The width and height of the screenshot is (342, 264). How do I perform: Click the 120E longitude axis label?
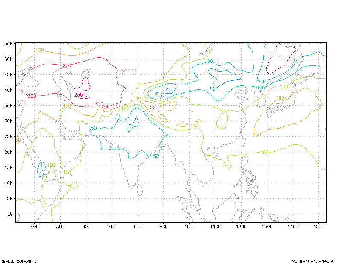tap(241, 226)
